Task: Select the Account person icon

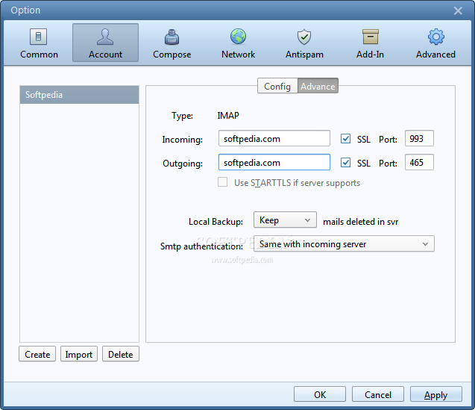Action: [105, 37]
